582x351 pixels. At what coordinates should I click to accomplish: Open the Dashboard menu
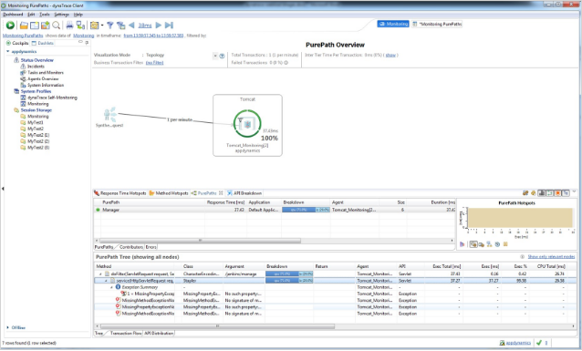point(13,15)
